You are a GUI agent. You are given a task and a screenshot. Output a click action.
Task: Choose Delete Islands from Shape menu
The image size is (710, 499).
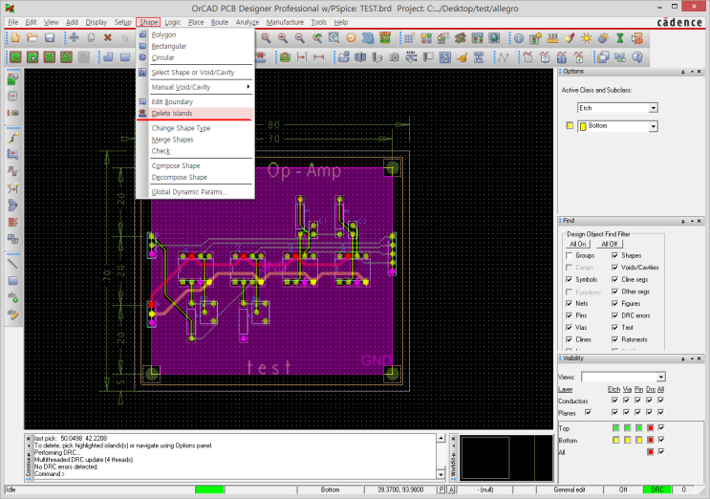[171, 113]
